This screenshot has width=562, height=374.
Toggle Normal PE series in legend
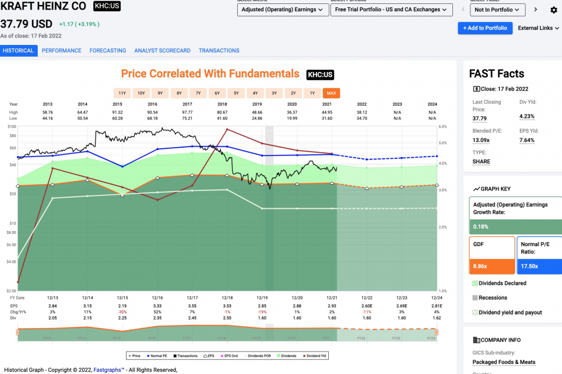click(x=157, y=355)
